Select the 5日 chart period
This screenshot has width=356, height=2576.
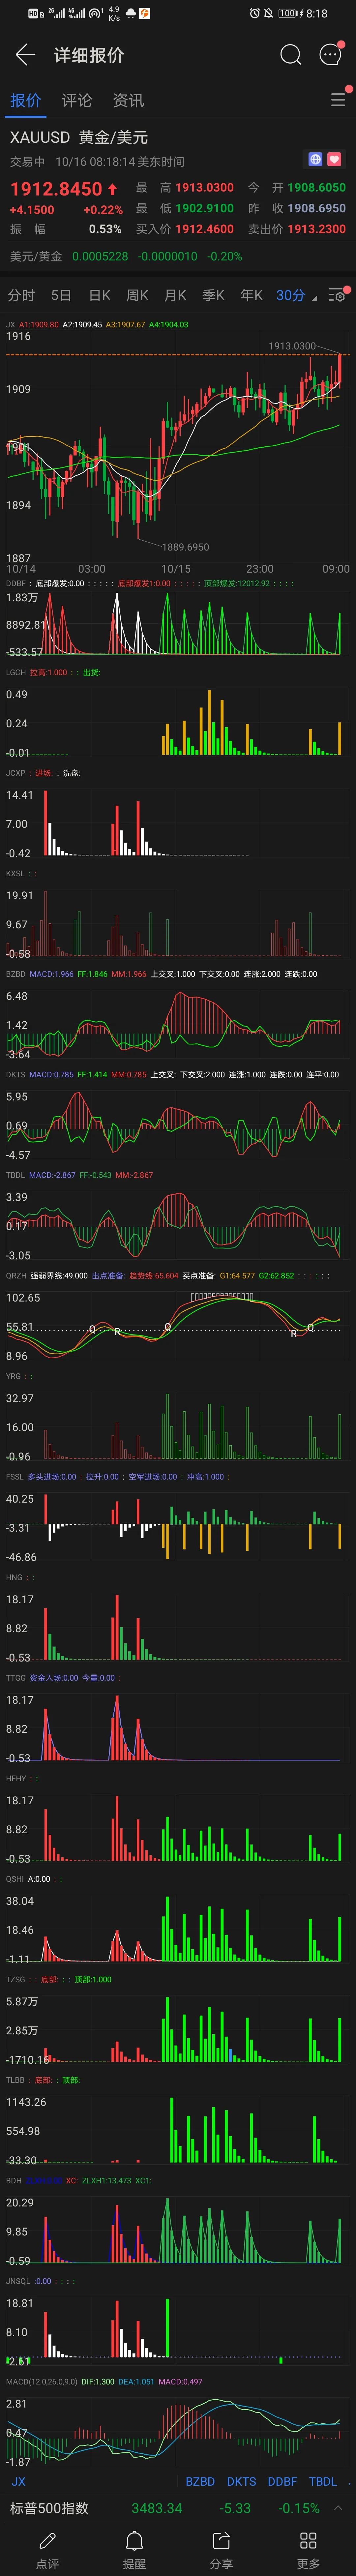61,295
